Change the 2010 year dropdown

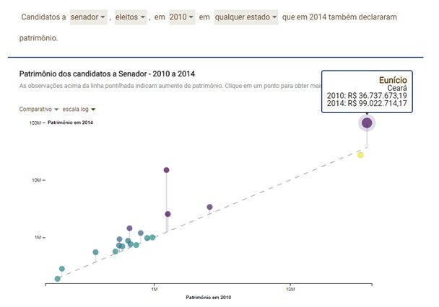point(182,17)
